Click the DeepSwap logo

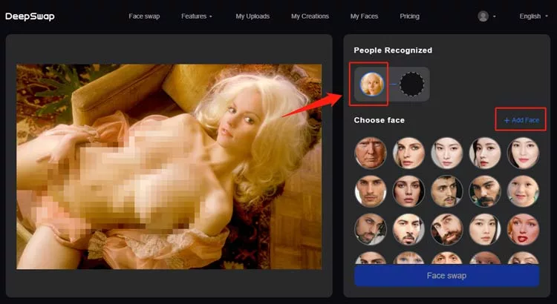tap(30, 16)
